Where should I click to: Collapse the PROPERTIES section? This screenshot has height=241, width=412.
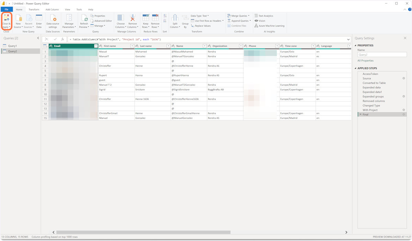click(x=356, y=46)
